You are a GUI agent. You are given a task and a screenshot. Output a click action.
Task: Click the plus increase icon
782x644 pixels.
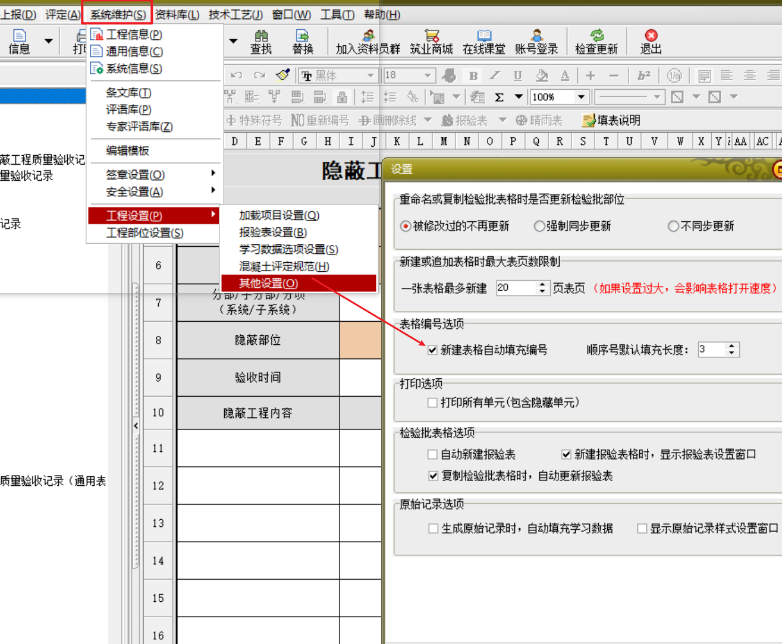pos(591,76)
